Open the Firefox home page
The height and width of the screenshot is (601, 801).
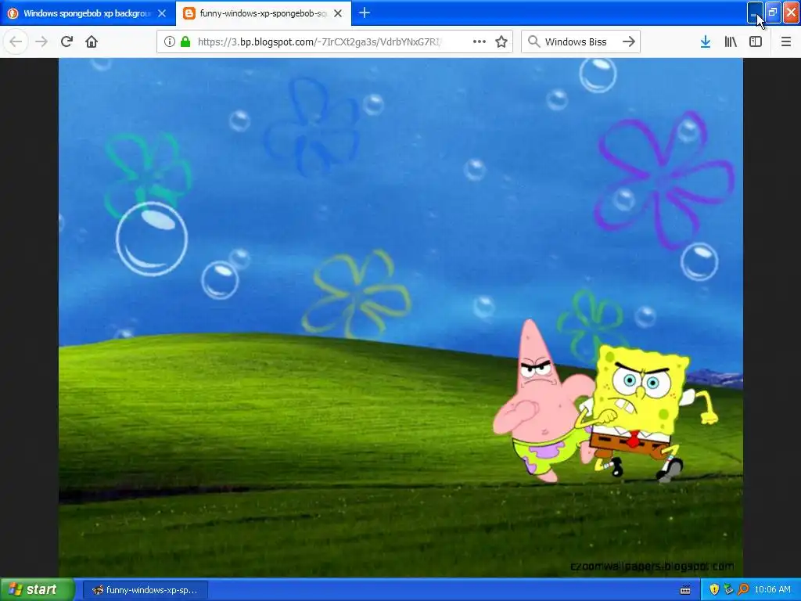tap(92, 42)
